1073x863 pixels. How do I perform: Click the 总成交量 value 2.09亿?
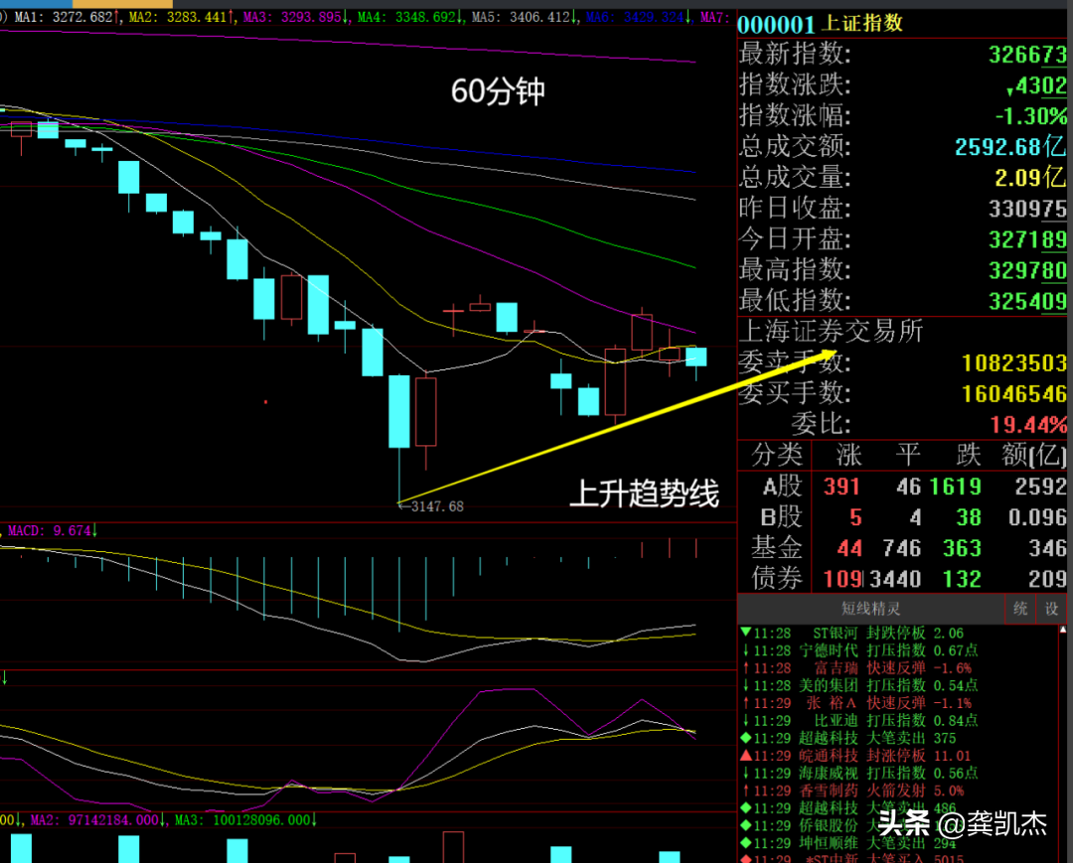(1030, 178)
